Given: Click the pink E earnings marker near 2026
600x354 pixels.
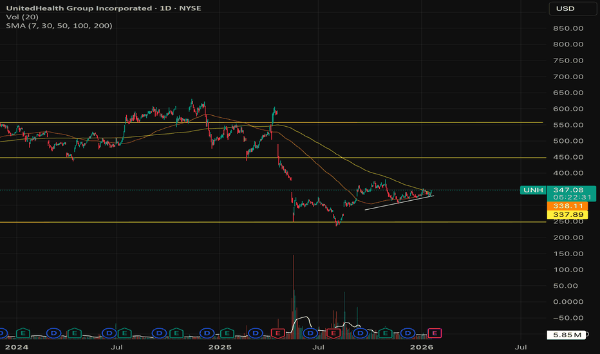Looking at the screenshot, I should [435, 333].
